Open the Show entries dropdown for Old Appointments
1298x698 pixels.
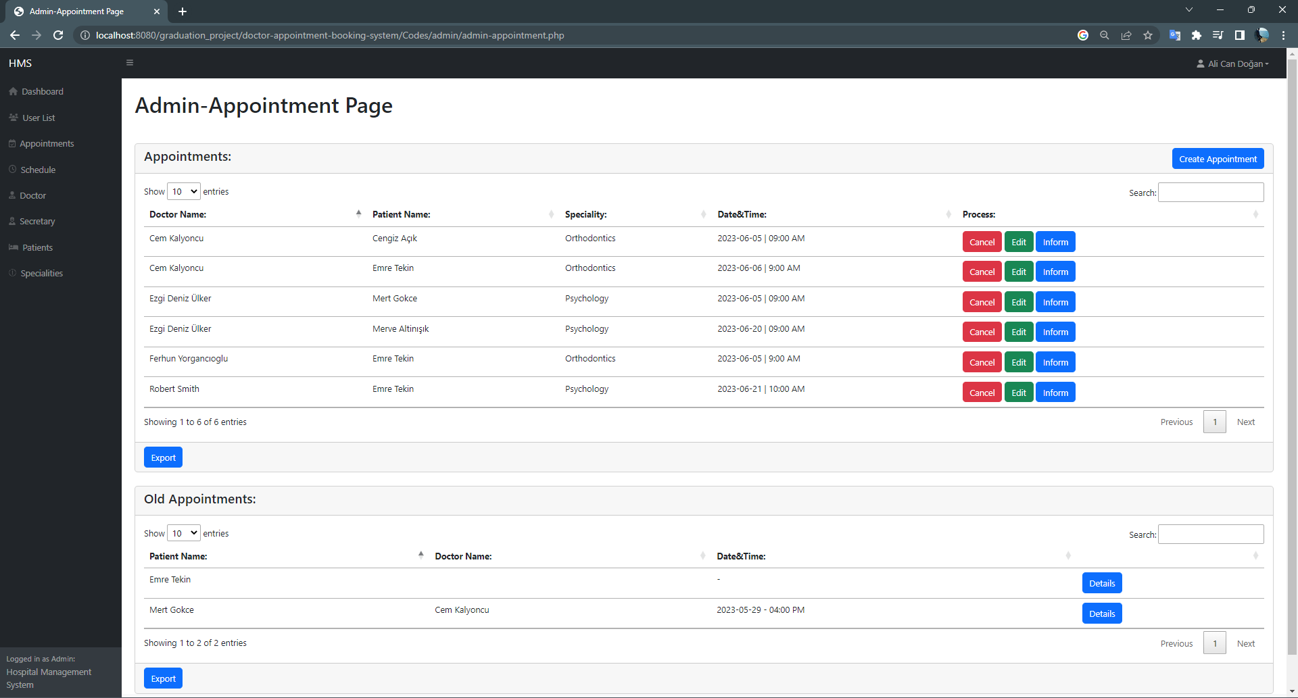183,533
